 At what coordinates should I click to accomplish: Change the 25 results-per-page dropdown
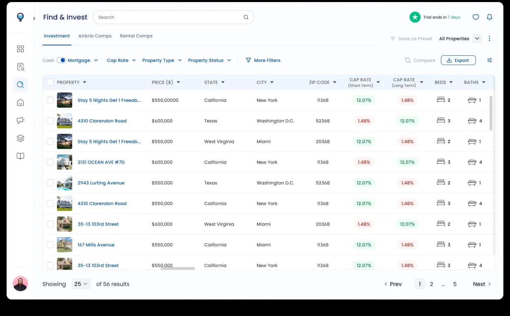[81, 284]
